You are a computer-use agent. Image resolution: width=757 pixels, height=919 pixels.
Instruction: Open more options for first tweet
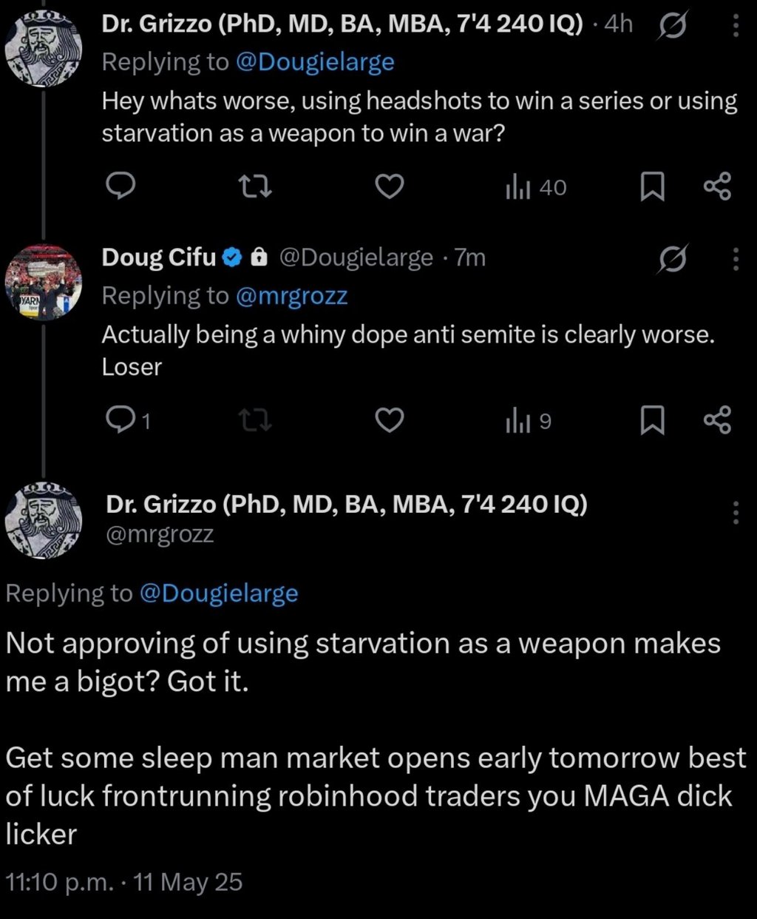(x=735, y=27)
